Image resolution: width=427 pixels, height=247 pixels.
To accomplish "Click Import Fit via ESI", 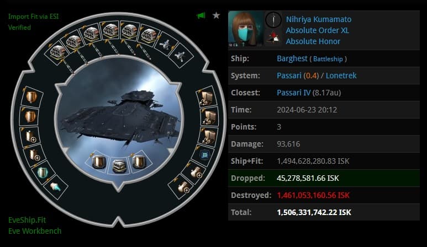I will pyautogui.click(x=34, y=17).
